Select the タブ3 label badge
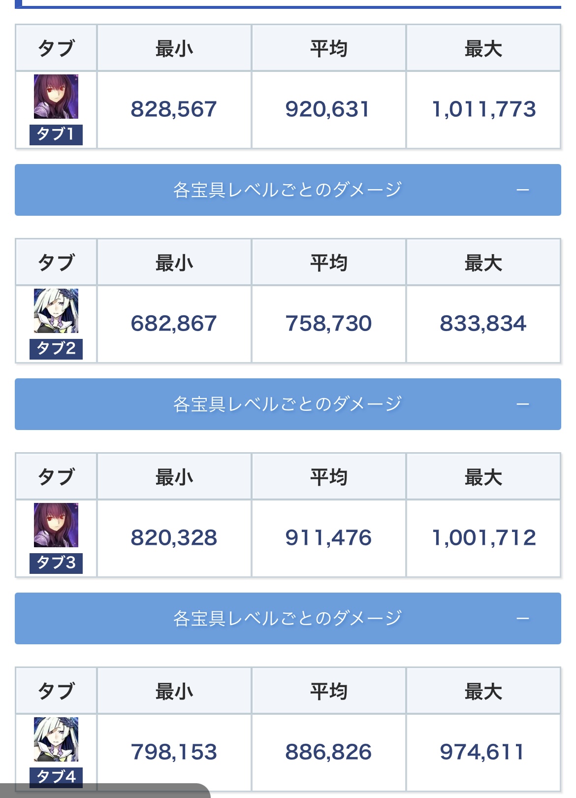 56,563
